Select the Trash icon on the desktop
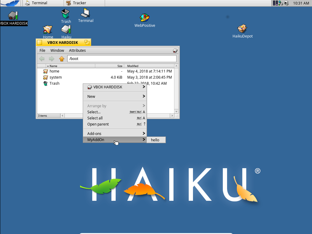This screenshot has height=234, width=312. tap(66, 16)
